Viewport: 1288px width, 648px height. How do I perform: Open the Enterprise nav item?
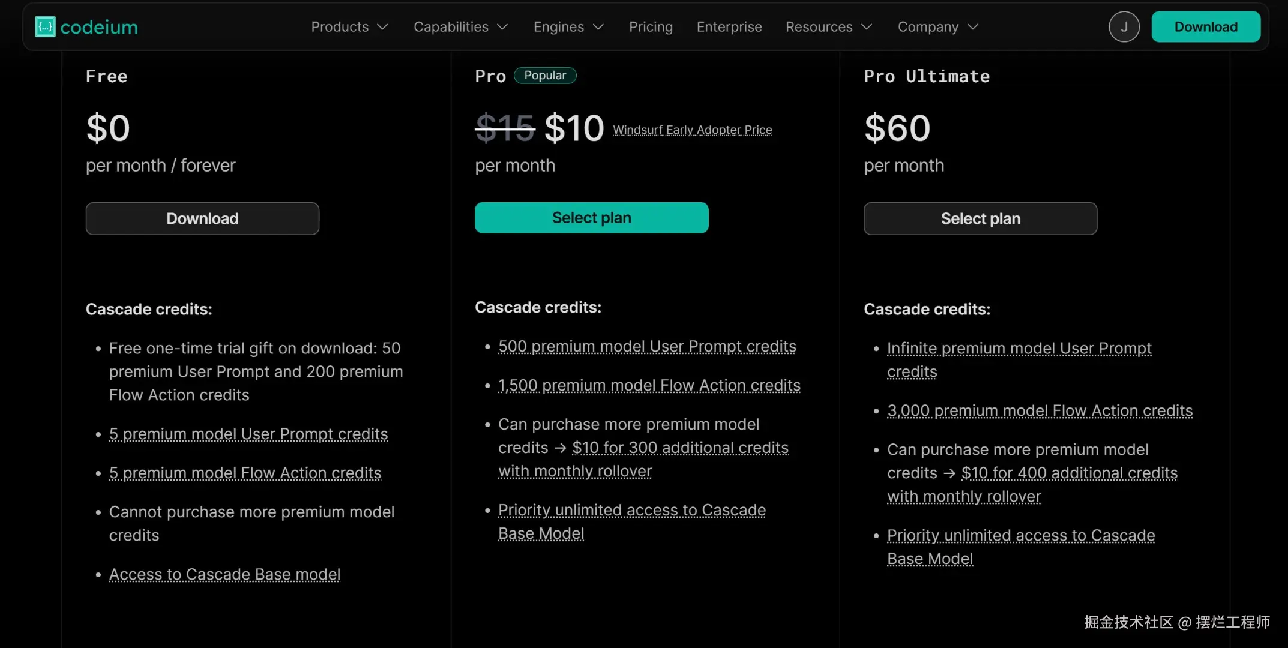(x=729, y=27)
